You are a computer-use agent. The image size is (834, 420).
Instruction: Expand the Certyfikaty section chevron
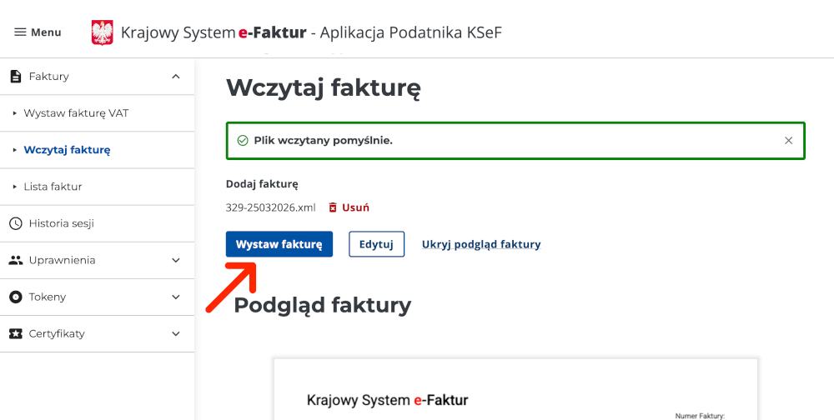[x=175, y=333]
